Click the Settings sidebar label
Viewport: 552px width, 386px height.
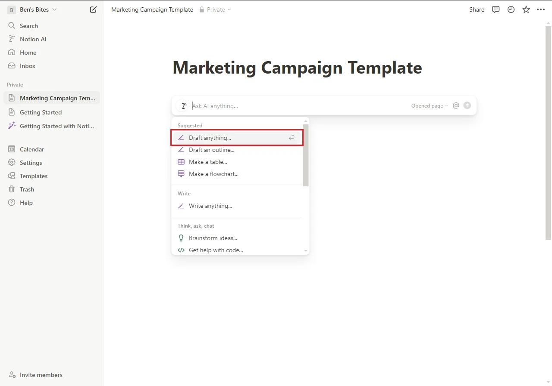click(31, 163)
